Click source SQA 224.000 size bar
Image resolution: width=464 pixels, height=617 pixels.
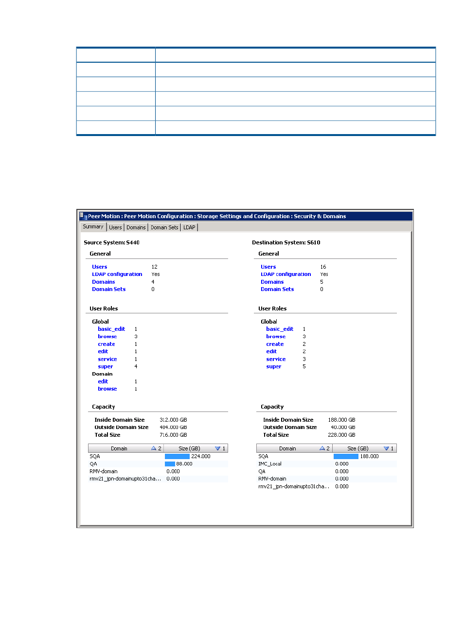coord(177,456)
